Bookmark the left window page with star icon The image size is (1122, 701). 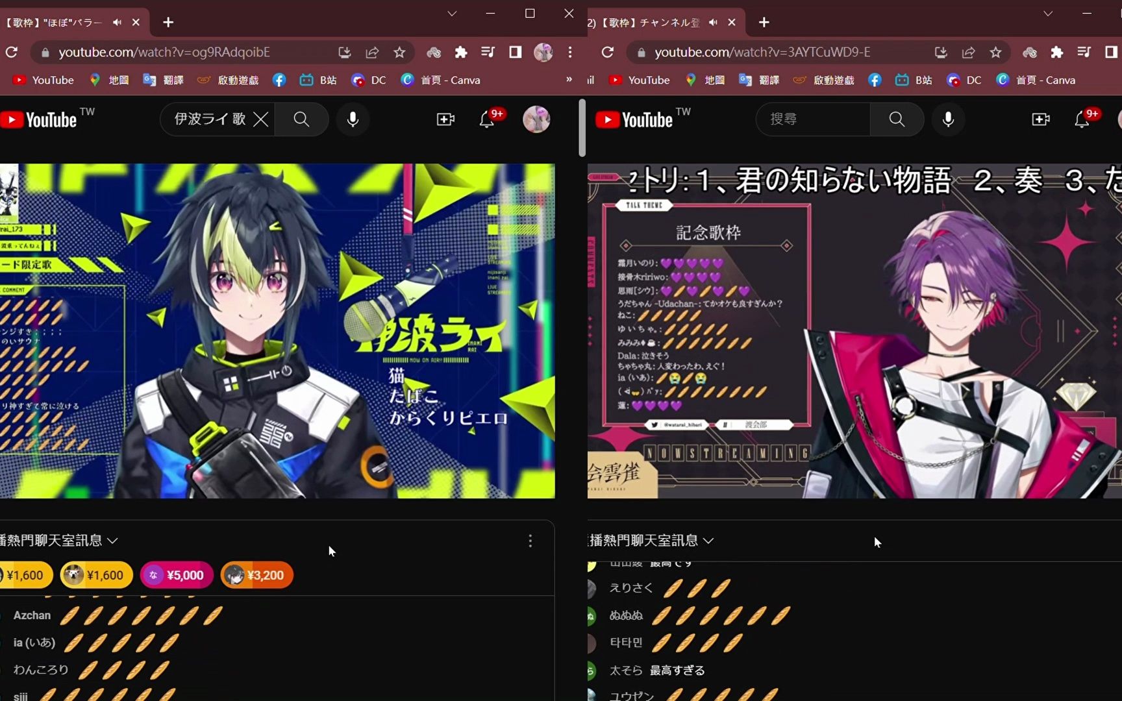[399, 52]
